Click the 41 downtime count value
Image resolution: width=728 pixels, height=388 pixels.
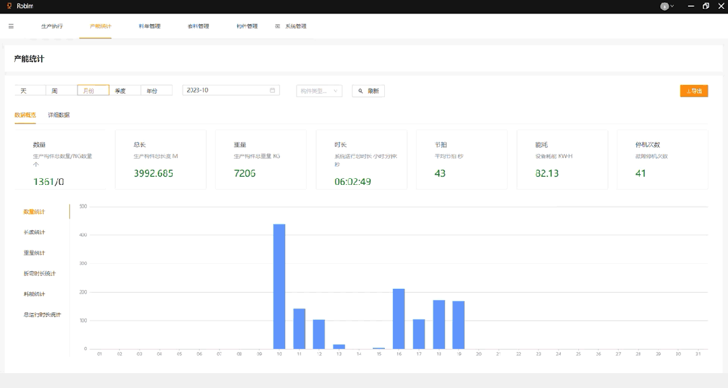(x=641, y=173)
